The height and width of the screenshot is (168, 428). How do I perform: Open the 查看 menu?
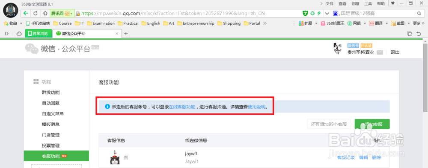pyautogui.click(x=342, y=3)
